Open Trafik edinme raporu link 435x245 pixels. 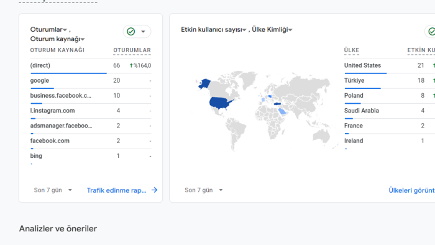click(117, 190)
